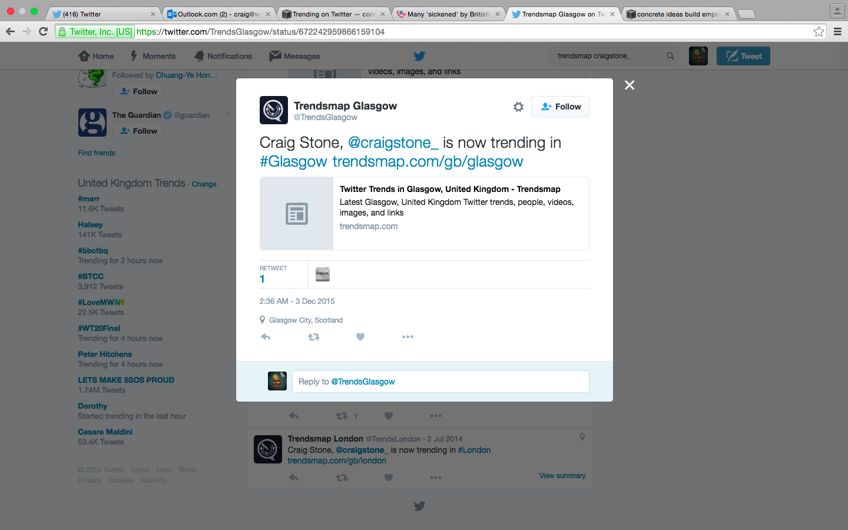Open the Chrome hamburger menu
This screenshot has height=530, width=848.
pyautogui.click(x=837, y=32)
